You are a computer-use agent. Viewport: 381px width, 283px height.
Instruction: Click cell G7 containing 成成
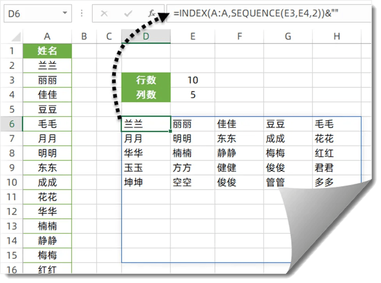pyautogui.click(x=288, y=138)
